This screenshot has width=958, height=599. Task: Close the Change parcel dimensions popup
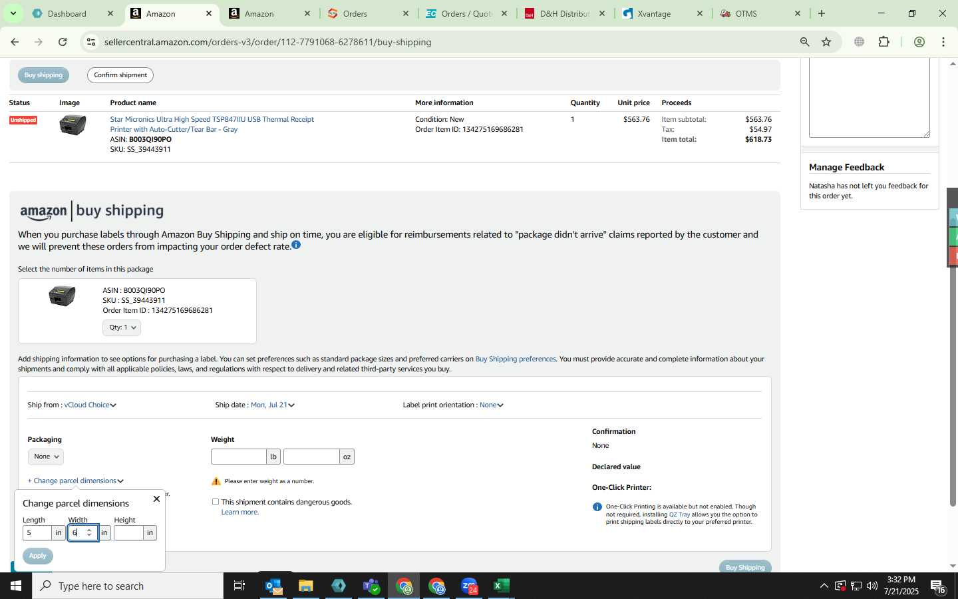click(x=156, y=499)
